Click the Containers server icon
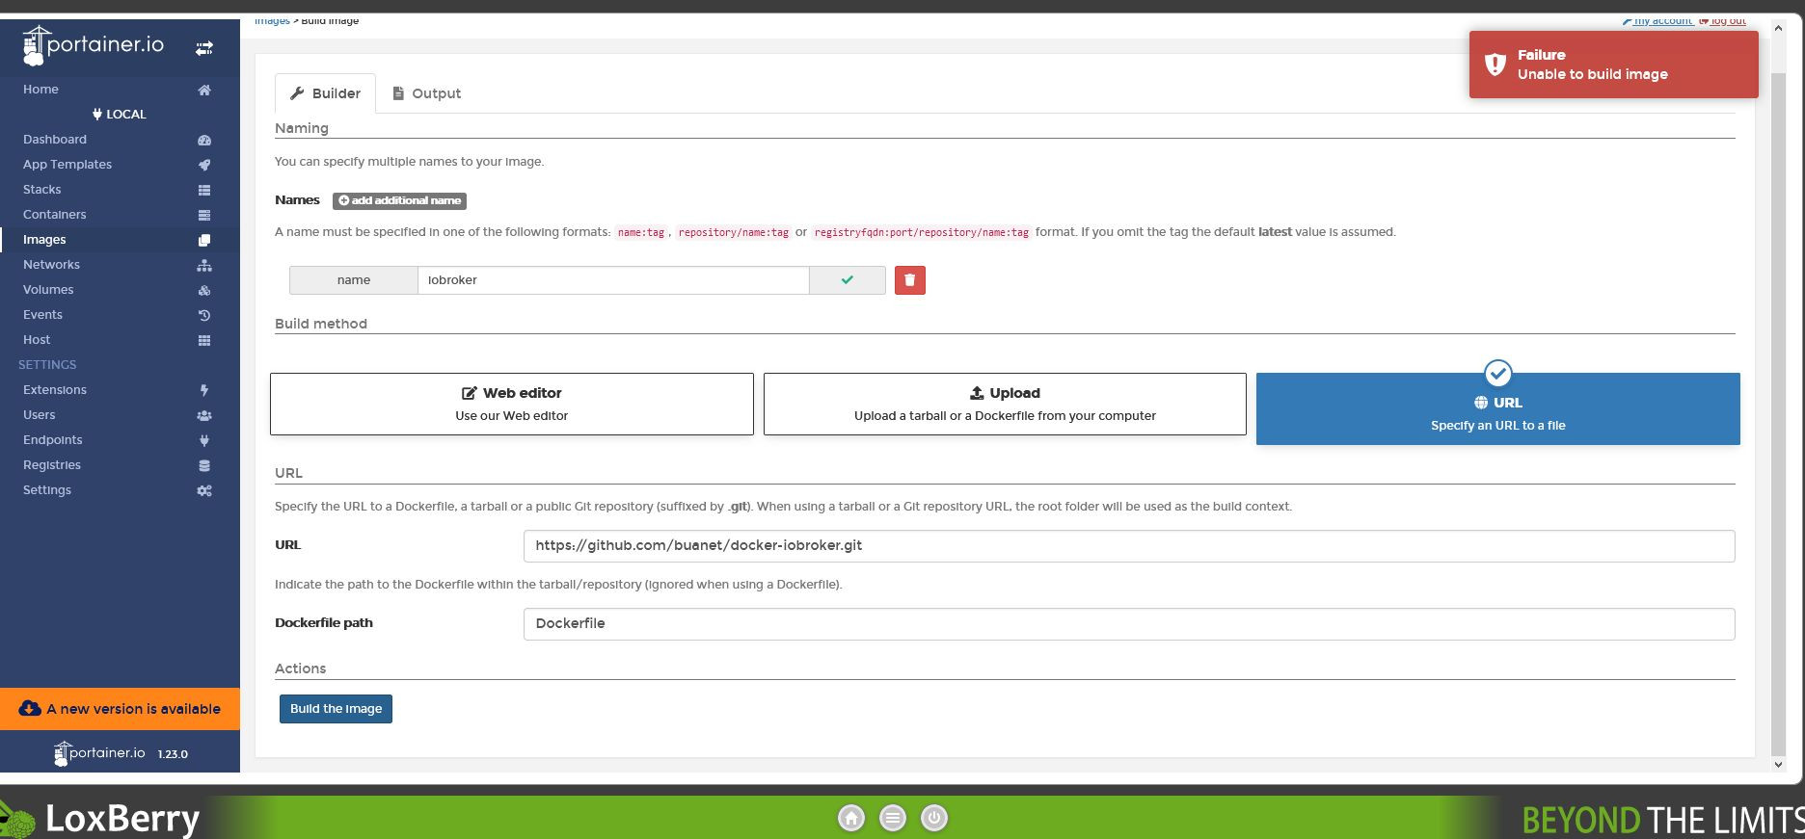 point(204,215)
